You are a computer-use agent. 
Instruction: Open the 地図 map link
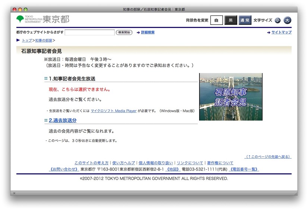point(173,169)
